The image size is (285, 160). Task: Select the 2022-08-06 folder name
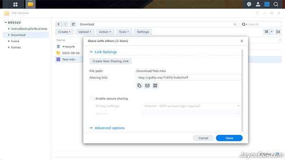click(71, 53)
